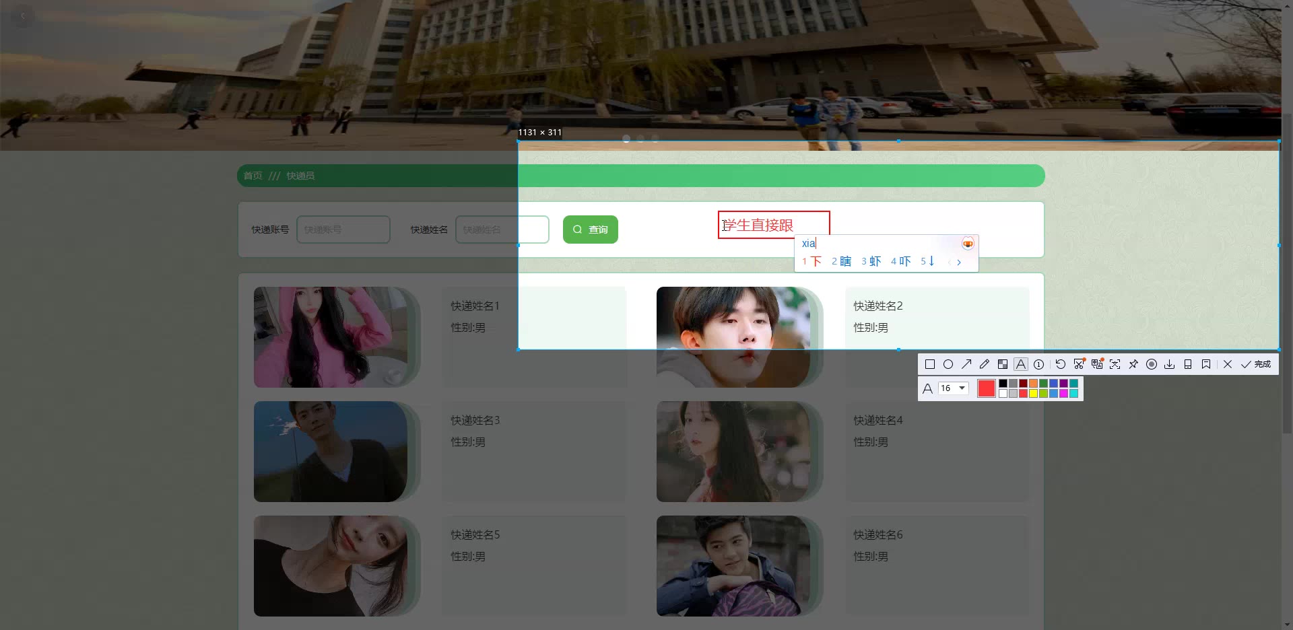Choose IME candidate 4 吓
The height and width of the screenshot is (630, 1293).
click(900, 261)
